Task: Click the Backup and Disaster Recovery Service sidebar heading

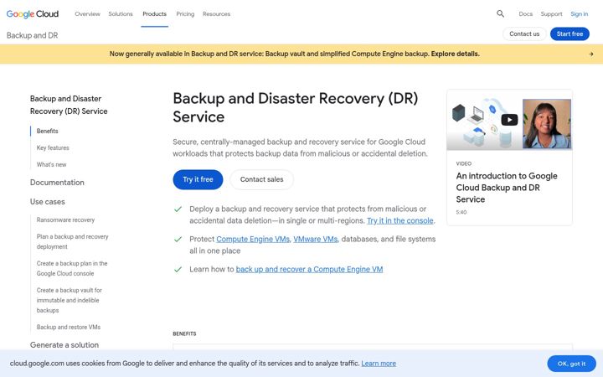Action: (x=69, y=105)
